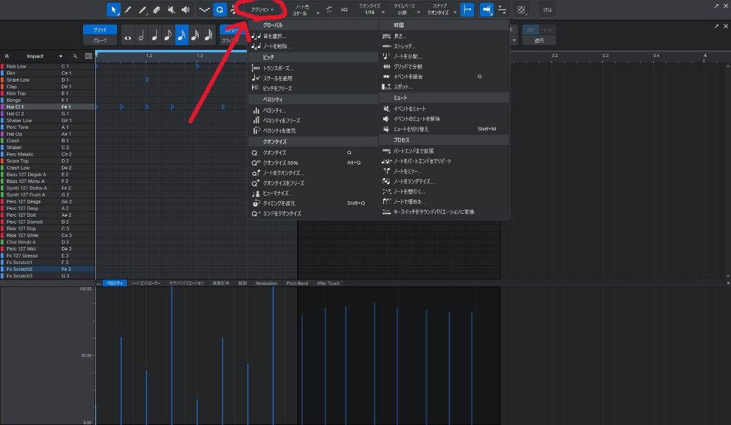
Task: Open the アクション dropdown menu
Action: coord(263,10)
